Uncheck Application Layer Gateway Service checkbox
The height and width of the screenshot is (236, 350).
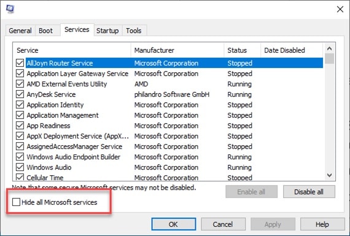tap(20, 74)
